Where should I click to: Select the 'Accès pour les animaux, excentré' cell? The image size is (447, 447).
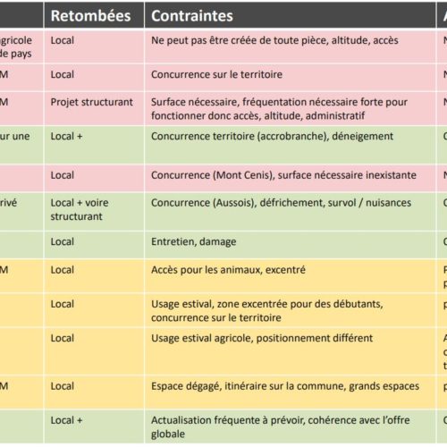tap(291, 276)
